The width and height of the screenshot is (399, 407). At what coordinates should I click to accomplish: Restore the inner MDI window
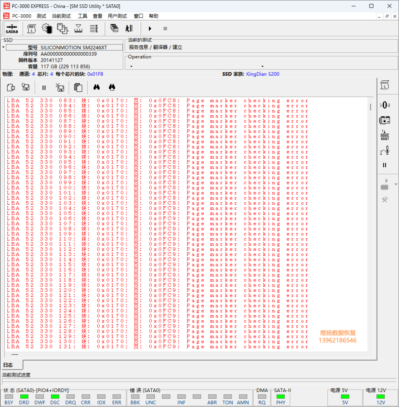387,16
